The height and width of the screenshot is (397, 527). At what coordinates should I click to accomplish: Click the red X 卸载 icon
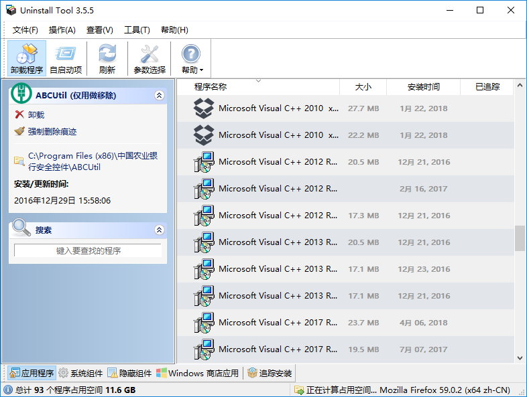(19, 114)
